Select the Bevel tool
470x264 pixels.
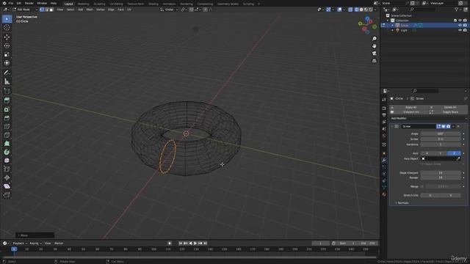(x=7, y=118)
